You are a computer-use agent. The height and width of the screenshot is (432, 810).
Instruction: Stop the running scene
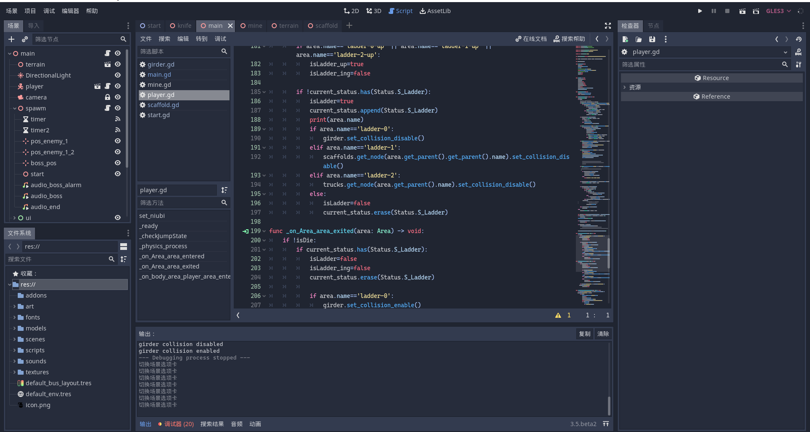[x=727, y=11]
